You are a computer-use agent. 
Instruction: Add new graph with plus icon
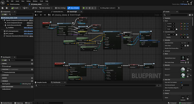coord(32,64)
